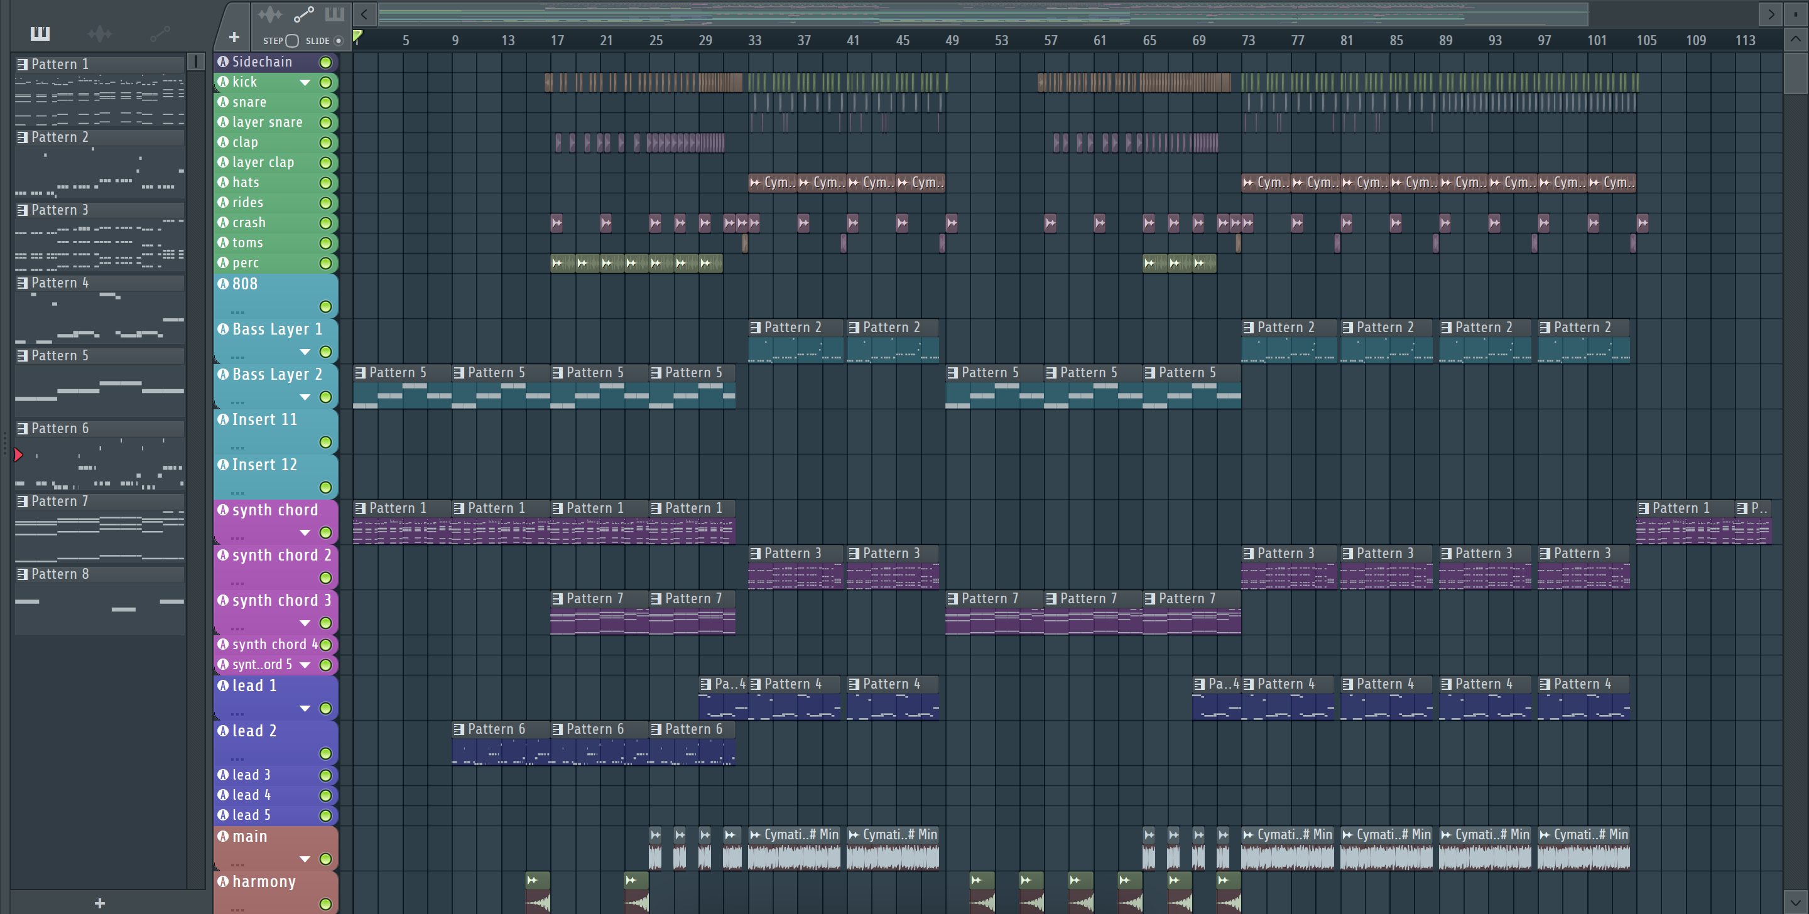Click the harmony track A icon
This screenshot has height=914, width=1809.
pos(224,881)
